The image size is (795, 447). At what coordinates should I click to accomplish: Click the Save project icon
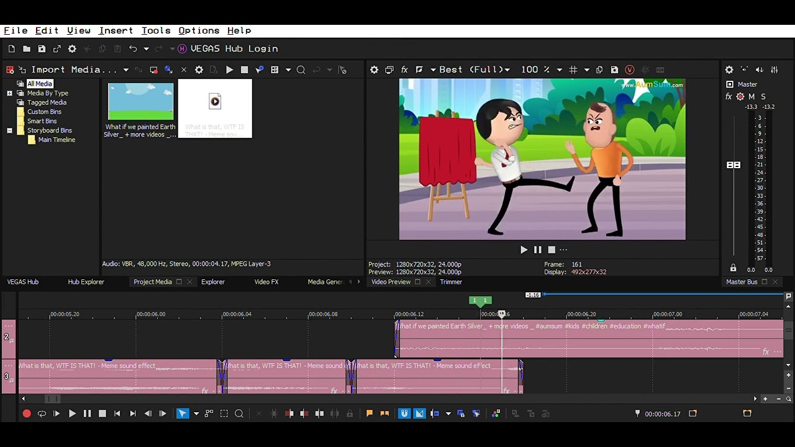(x=42, y=49)
